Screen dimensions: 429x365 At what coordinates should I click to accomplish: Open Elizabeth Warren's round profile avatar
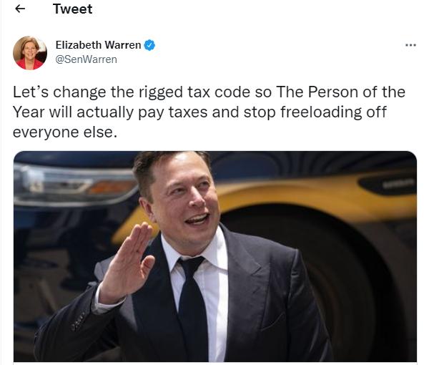[30, 53]
